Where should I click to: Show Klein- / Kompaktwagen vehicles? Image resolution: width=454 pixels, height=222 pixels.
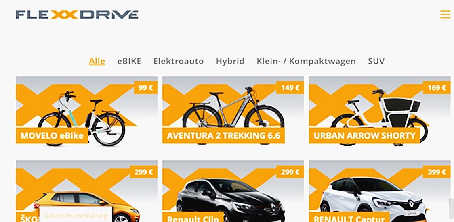pyautogui.click(x=306, y=61)
